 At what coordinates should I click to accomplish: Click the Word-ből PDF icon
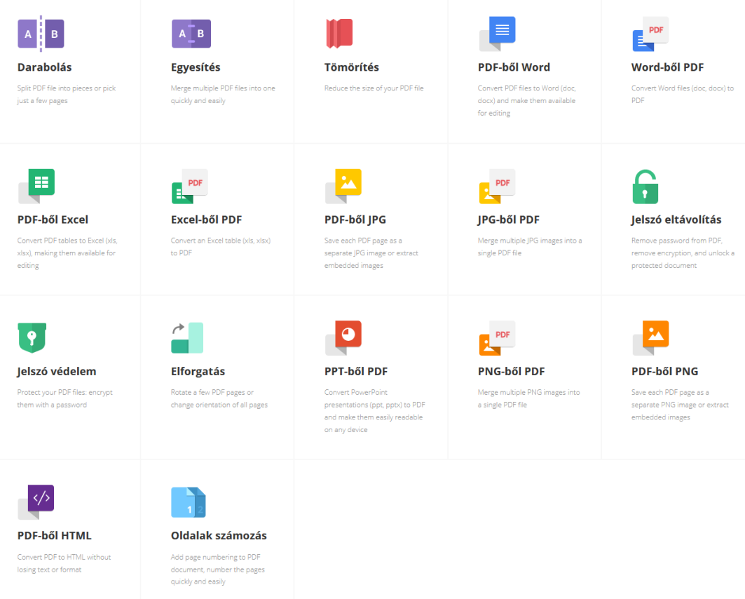650,34
